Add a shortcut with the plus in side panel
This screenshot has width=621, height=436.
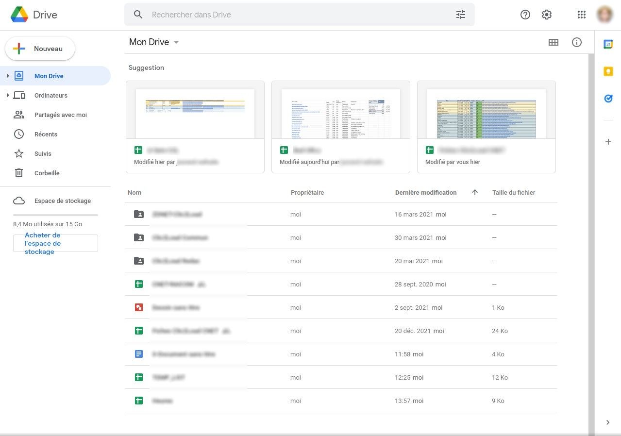608,142
